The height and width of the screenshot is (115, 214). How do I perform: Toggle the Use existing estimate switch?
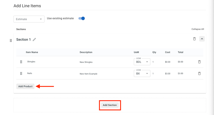coord(81,18)
